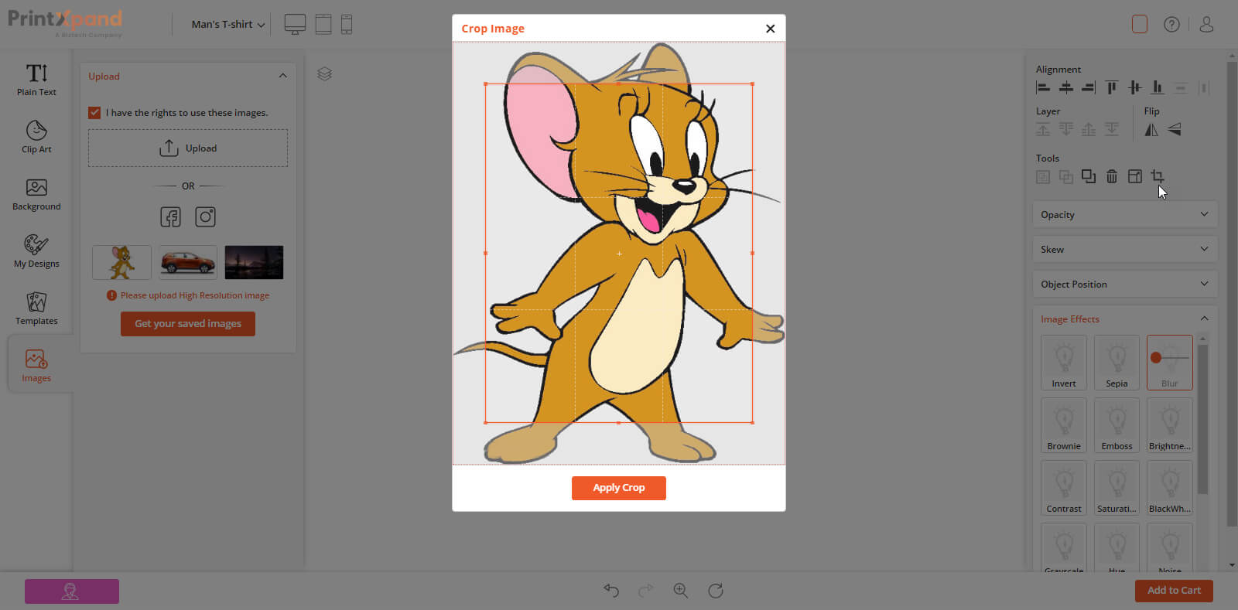Switch to the Templates sidebar tab
Screen dimensions: 1238x610
tap(36, 308)
